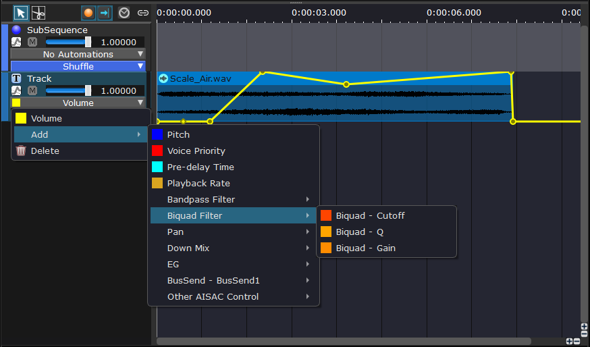Image resolution: width=590 pixels, height=347 pixels.
Task: Select Delete in the context menu
Action: pos(45,151)
